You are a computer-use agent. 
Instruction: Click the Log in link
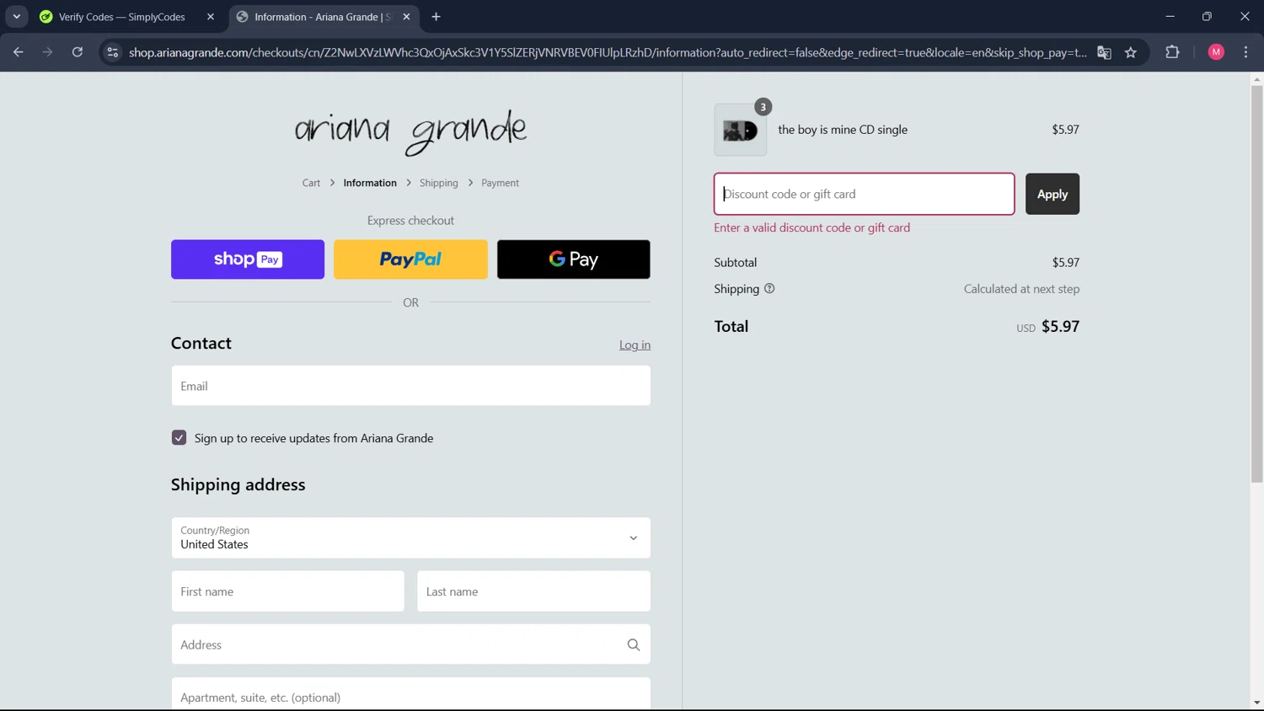click(x=635, y=345)
